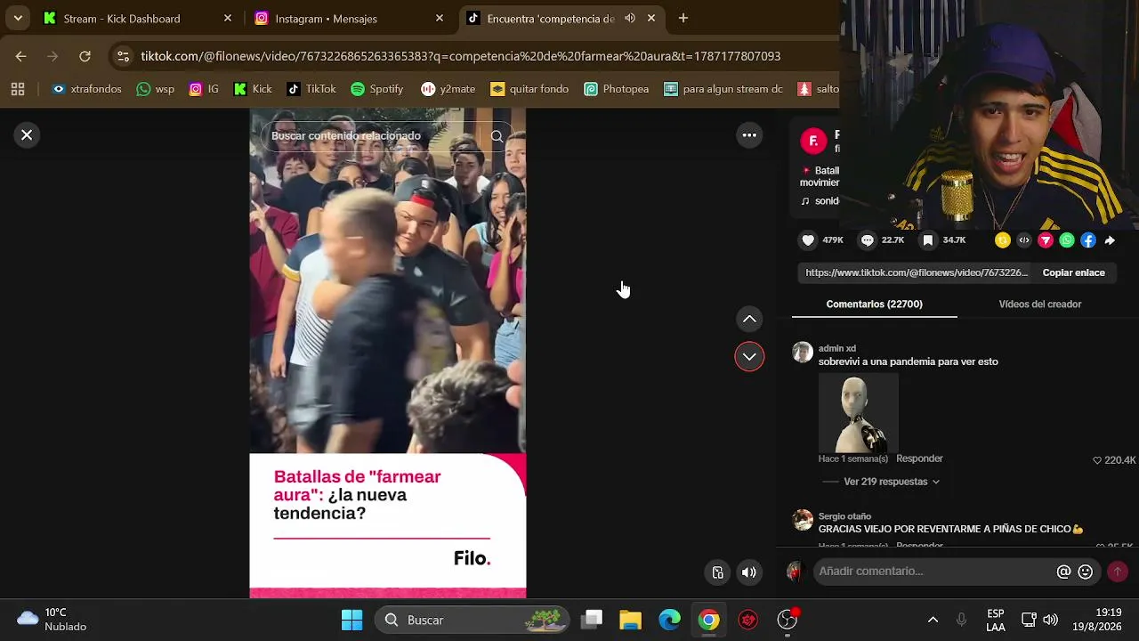Share the video to Facebook
This screenshot has width=1139, height=641.
(x=1088, y=240)
